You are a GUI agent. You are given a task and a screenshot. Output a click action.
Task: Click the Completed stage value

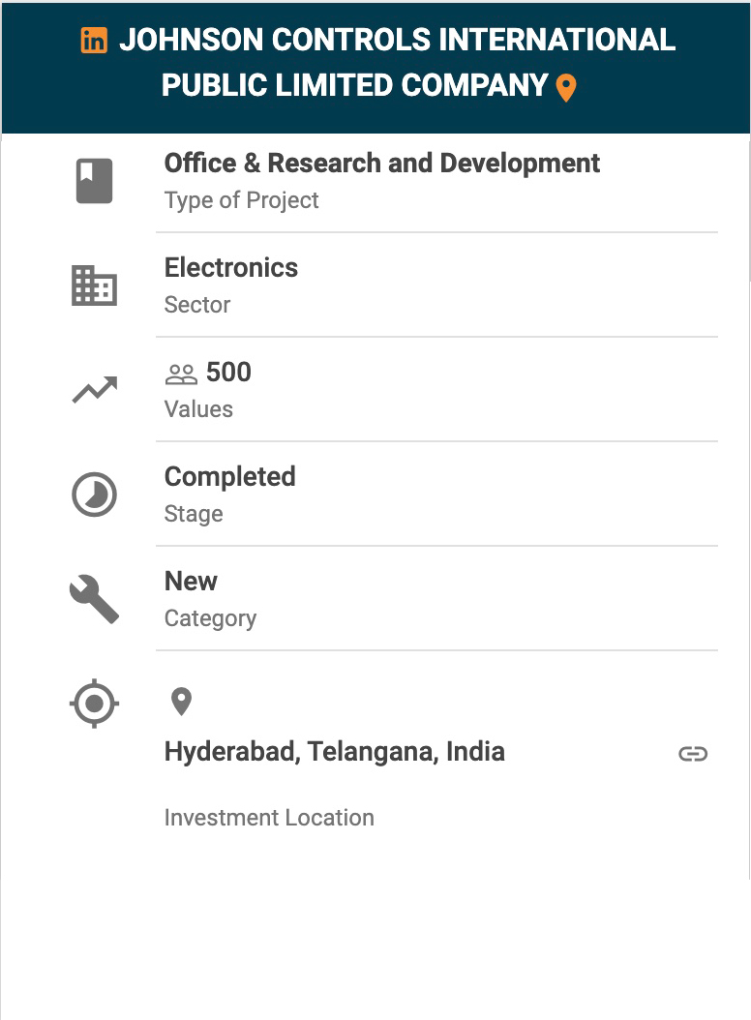(x=230, y=477)
